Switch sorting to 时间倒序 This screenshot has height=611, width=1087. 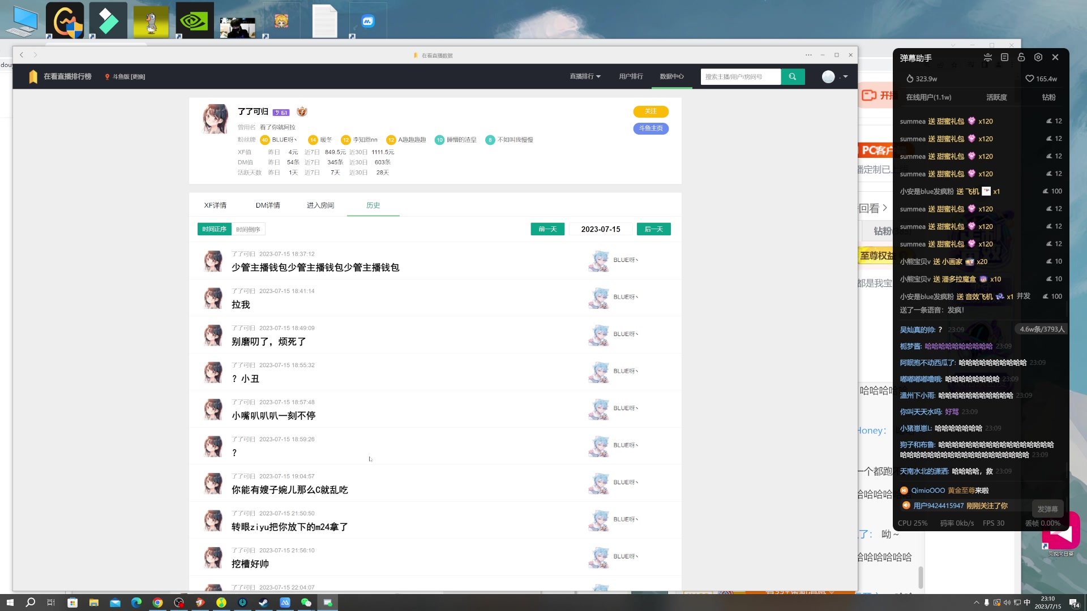point(247,229)
